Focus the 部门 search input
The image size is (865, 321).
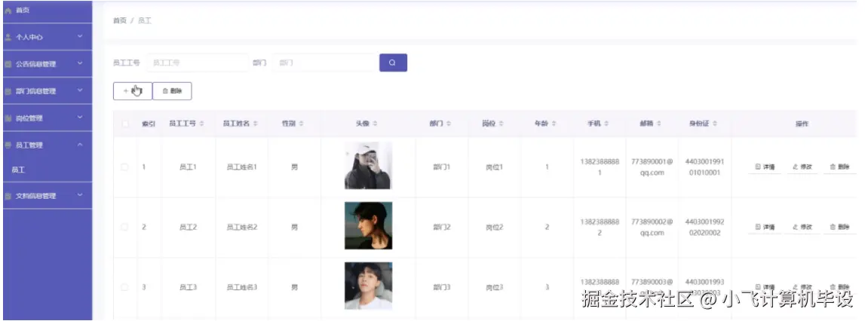[x=324, y=63]
